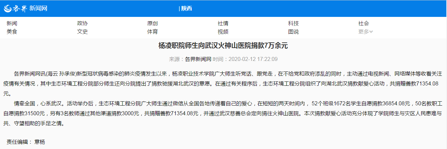The width and height of the screenshot is (447, 149).
Task: Go to the 图说 photo section
Action: coord(293,32)
